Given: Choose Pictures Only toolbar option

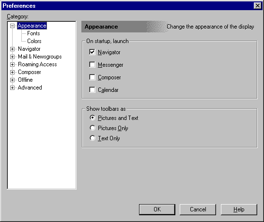Looking at the screenshot, I should click(x=93, y=128).
